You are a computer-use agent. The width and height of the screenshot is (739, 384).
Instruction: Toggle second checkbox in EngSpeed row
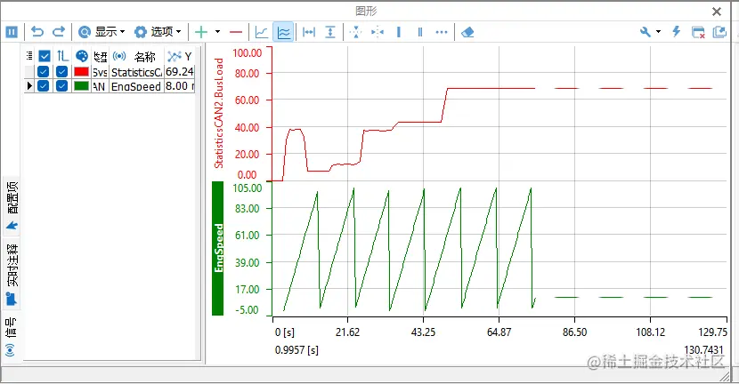tap(61, 86)
